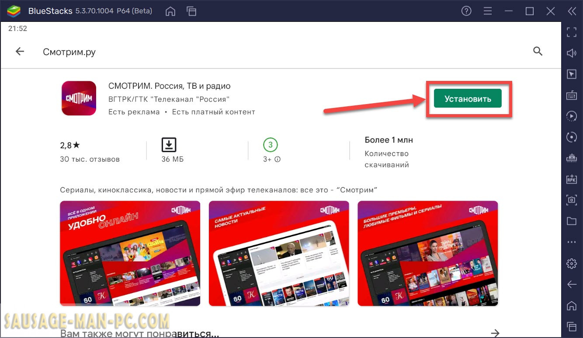Viewport: 583px width, 338px height.
Task: Click the BlueStacks logo in the title bar
Action: click(14, 11)
